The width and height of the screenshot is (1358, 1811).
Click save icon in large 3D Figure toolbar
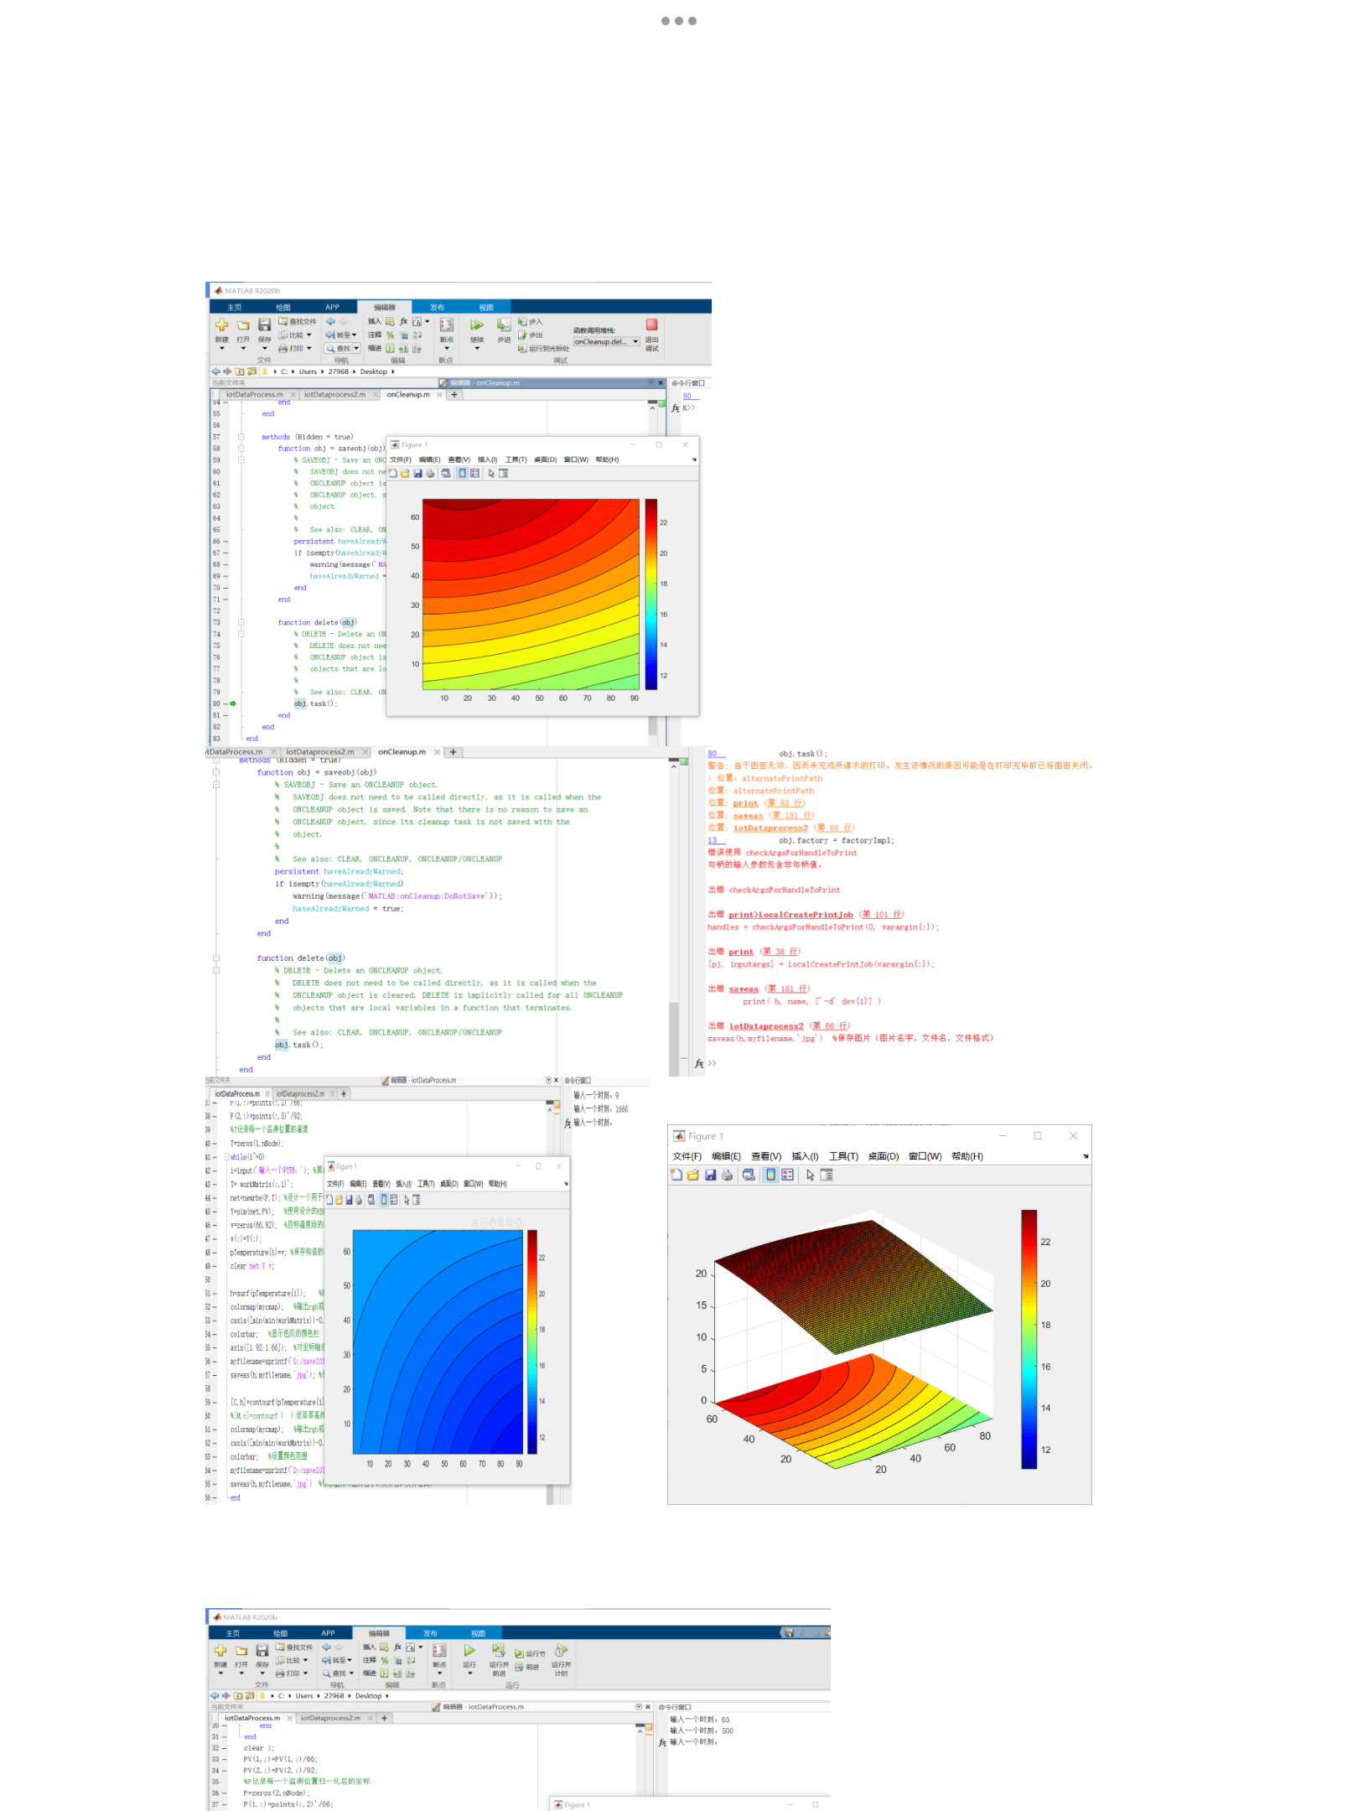710,1175
